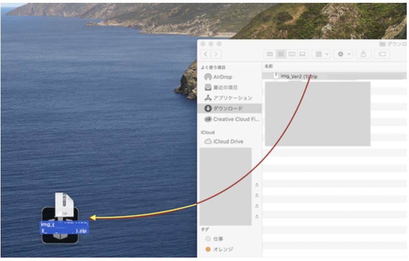Sort by 名前 column header
The height and width of the screenshot is (261, 409).
point(269,66)
